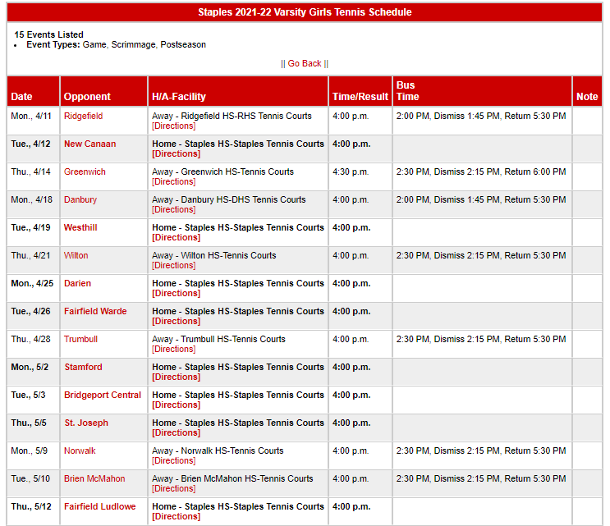Click the Go Back link

(305, 63)
